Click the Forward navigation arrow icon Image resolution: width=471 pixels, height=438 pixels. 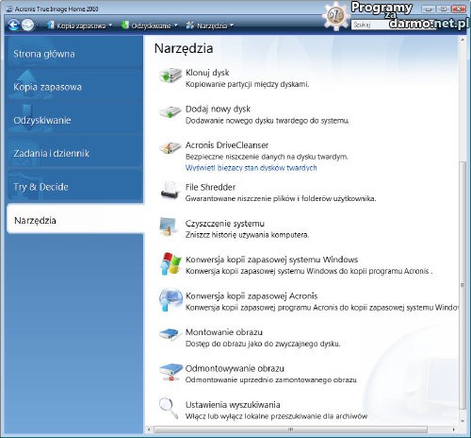[x=27, y=25]
